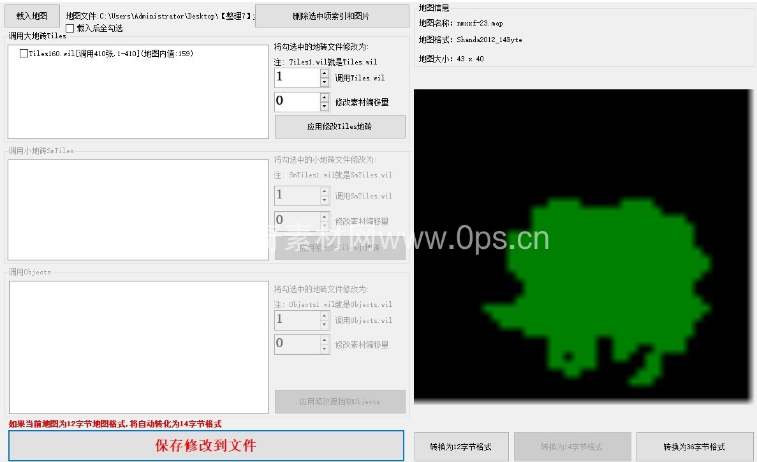Viewport: 757px width, 462px height.
Task: Click down arrow of Tiles 修改素材偏移量
Action: tap(324, 107)
